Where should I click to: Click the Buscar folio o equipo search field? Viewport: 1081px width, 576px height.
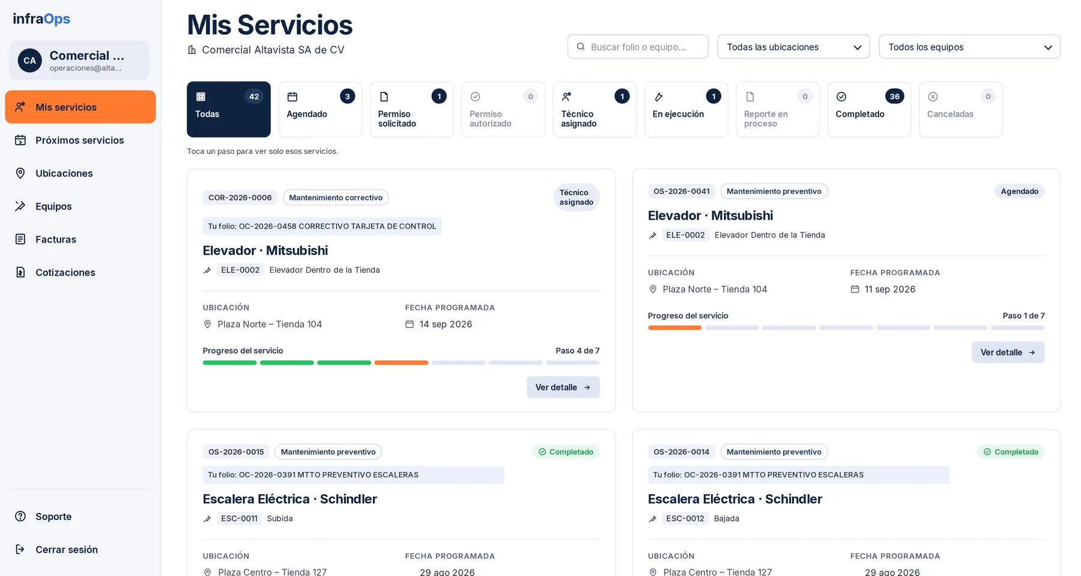tap(638, 47)
